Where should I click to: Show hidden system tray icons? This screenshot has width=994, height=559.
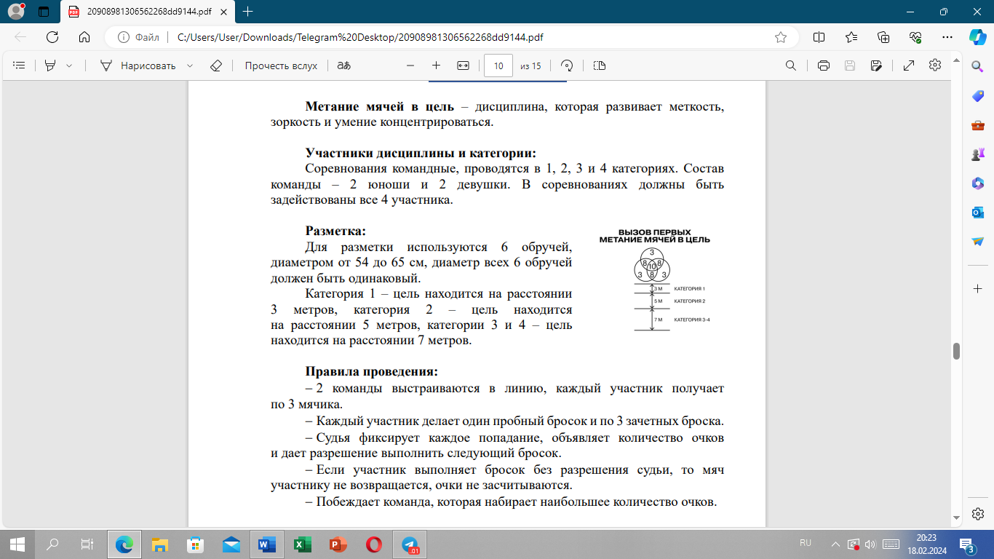[x=835, y=544]
